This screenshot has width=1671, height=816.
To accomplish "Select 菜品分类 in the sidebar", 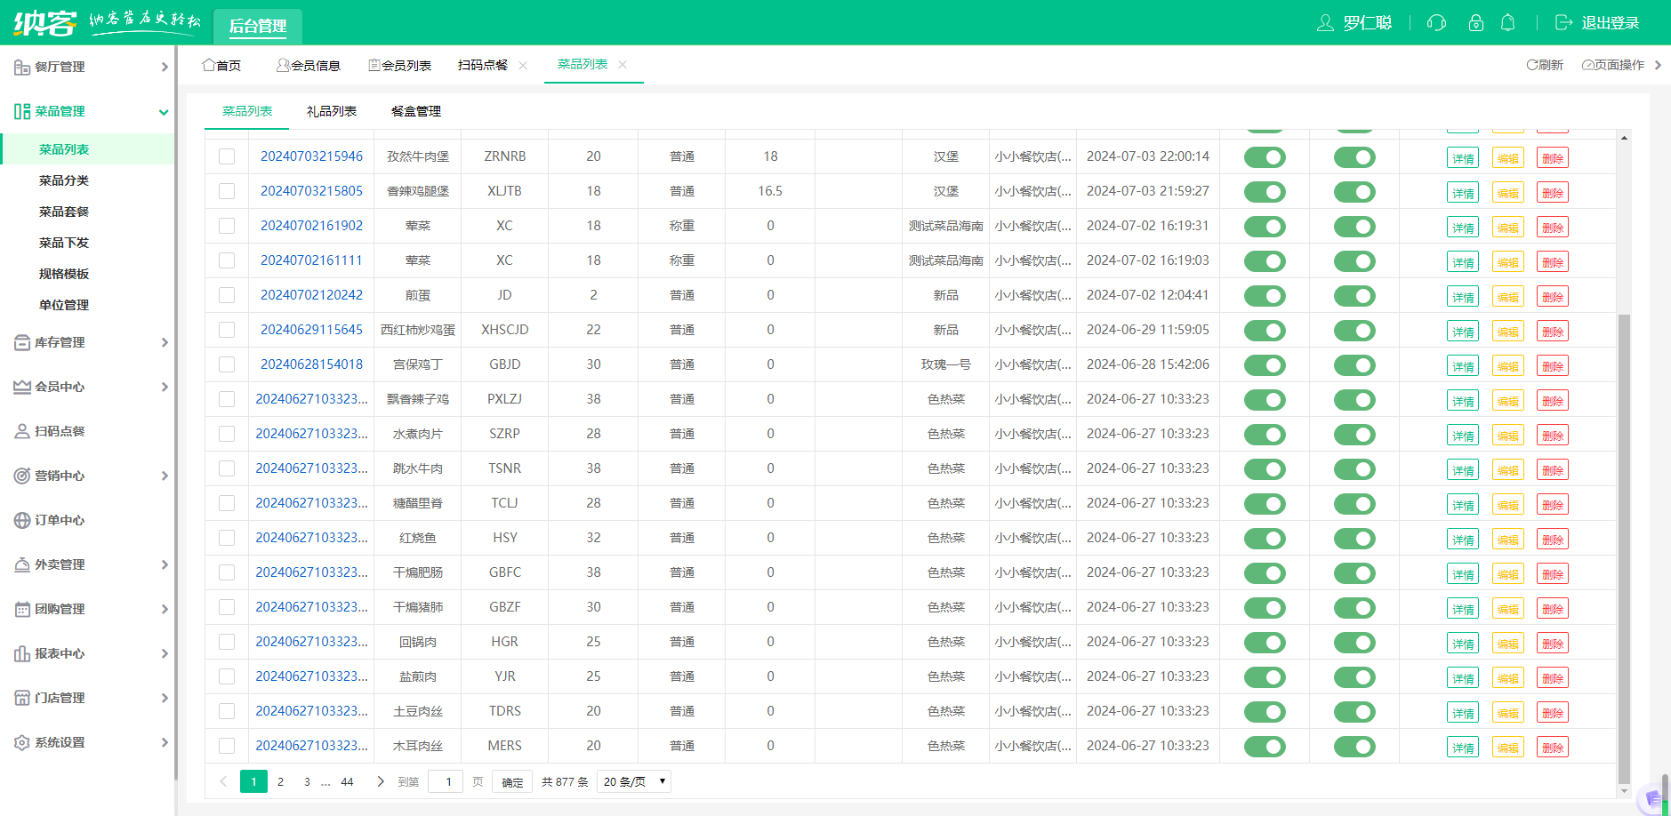I will (64, 180).
